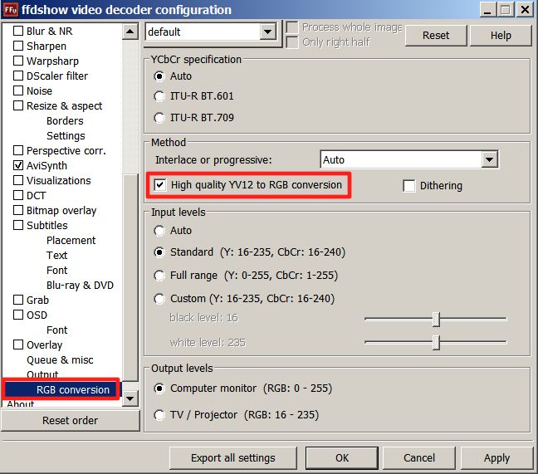
Task: Select TV / Projector output levels
Action: (x=159, y=415)
